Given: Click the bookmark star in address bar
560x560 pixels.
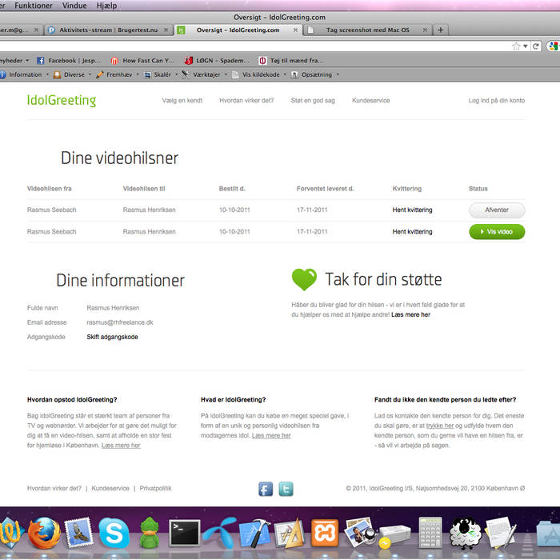Looking at the screenshot, I should pos(516,46).
